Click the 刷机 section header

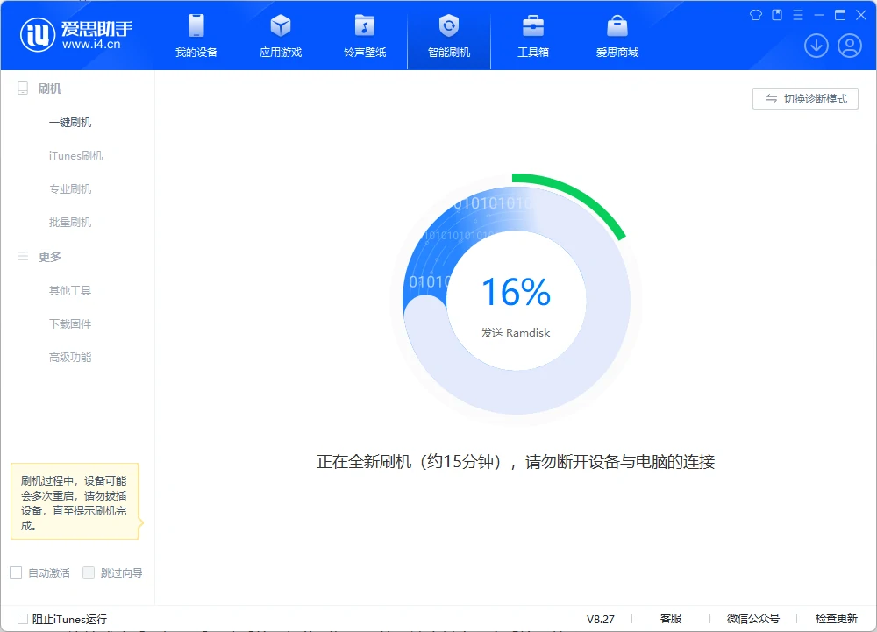coord(50,89)
